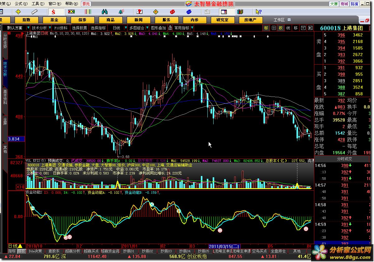This screenshot has height=262, width=374.
Task: Click the 日线 period label at bottom left
Action: (15, 246)
